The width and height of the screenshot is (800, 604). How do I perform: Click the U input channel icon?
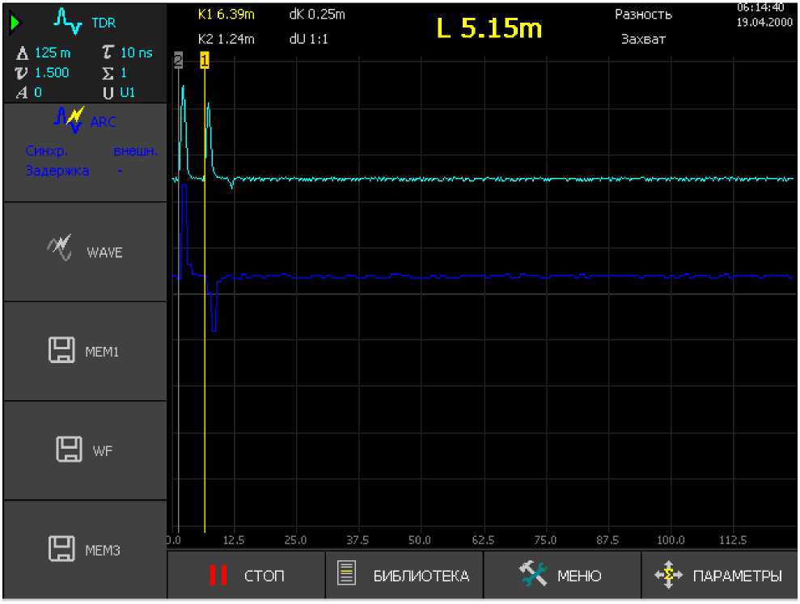click(x=108, y=93)
